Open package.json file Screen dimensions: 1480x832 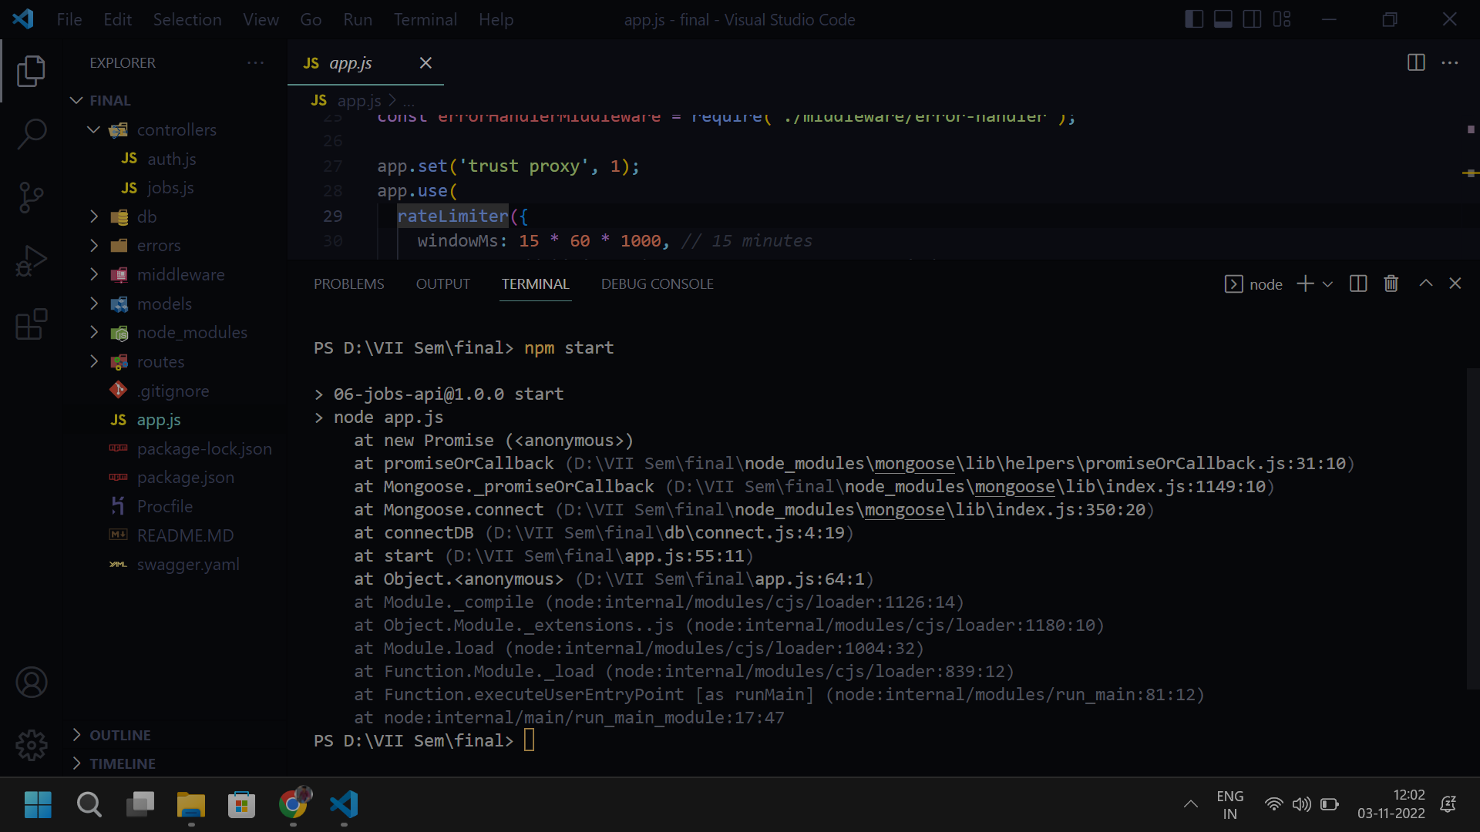pyautogui.click(x=175, y=478)
